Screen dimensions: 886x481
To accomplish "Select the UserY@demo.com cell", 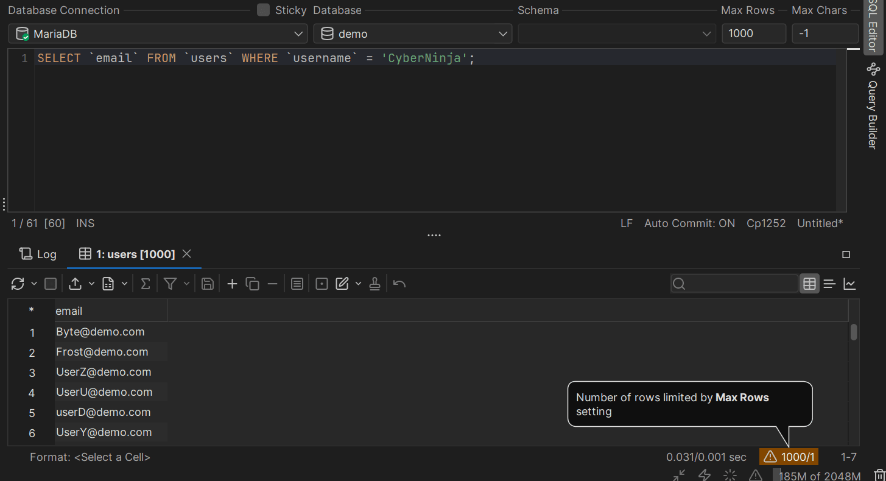I will pyautogui.click(x=111, y=432).
